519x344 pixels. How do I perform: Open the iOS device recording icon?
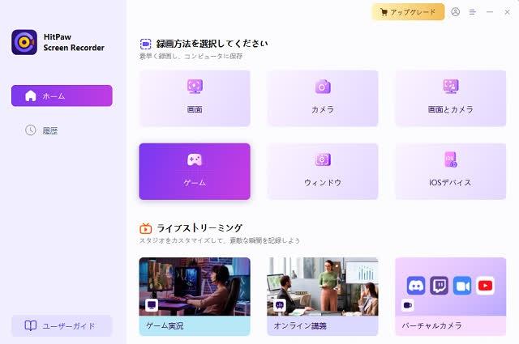click(x=450, y=159)
